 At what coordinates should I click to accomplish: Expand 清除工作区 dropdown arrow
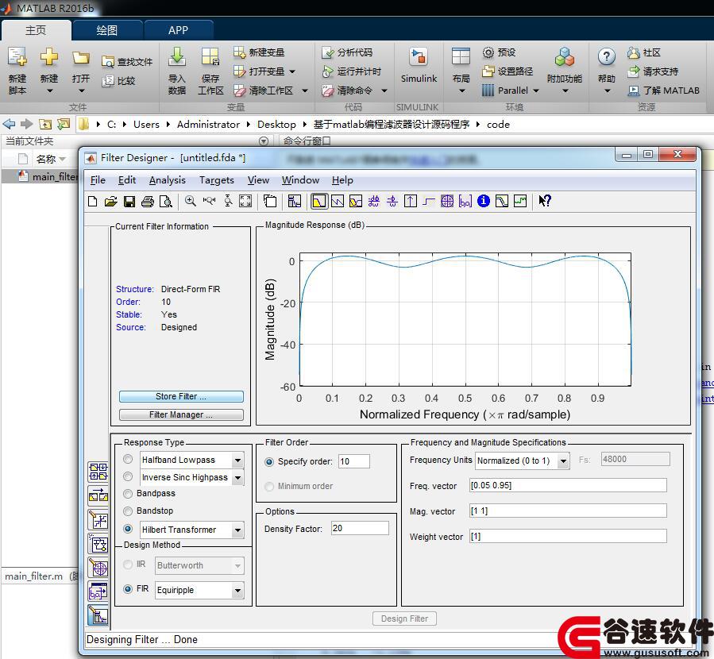[305, 91]
